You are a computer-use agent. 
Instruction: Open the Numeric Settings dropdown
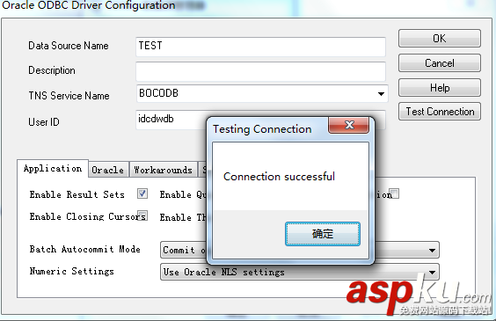click(x=300, y=272)
